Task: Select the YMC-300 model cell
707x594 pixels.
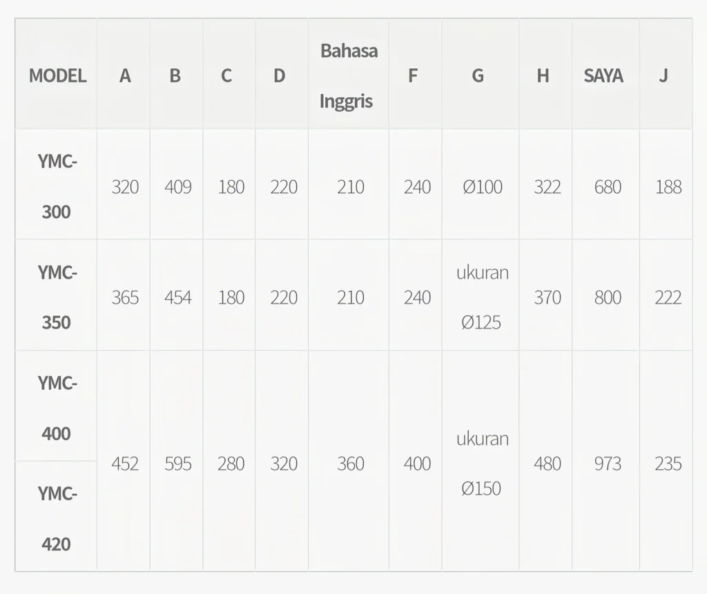Action: click(x=57, y=186)
